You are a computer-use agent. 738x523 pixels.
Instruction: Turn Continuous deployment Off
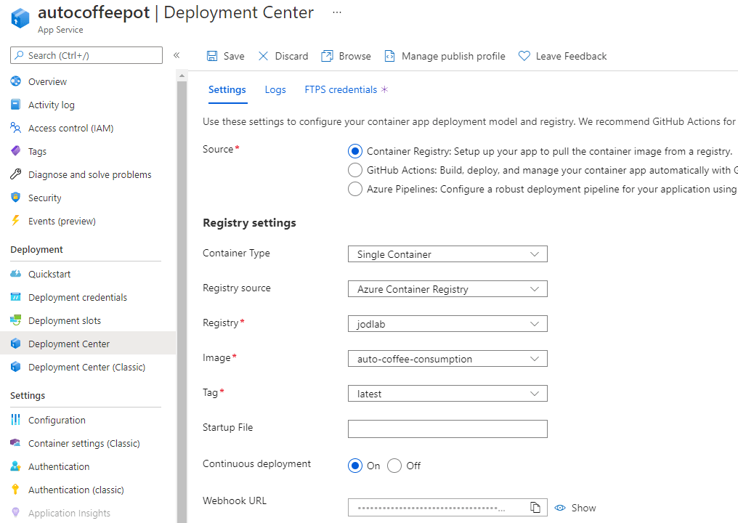tap(394, 466)
